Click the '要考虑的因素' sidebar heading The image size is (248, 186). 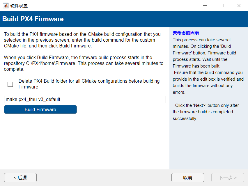tap(186, 33)
